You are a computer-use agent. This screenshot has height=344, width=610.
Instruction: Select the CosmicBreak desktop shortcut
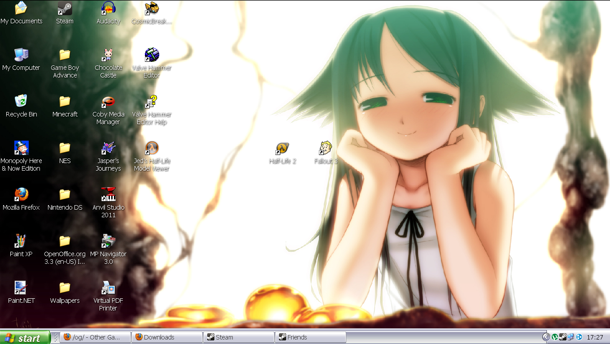[152, 13]
